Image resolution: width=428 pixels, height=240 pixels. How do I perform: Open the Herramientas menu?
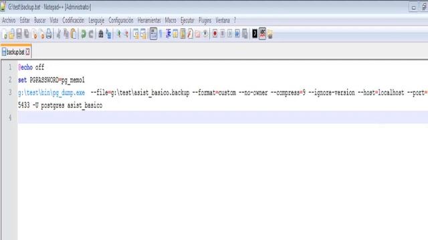pyautogui.click(x=149, y=21)
